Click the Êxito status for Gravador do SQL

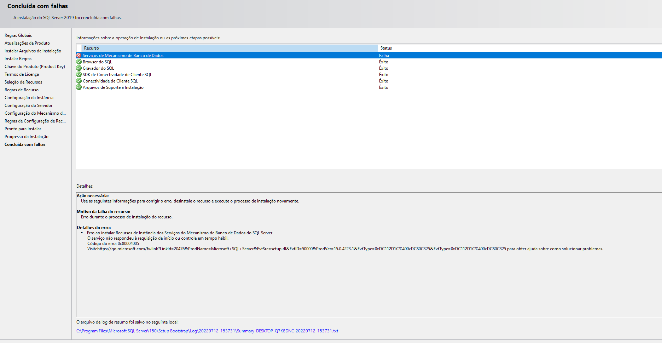(x=384, y=68)
